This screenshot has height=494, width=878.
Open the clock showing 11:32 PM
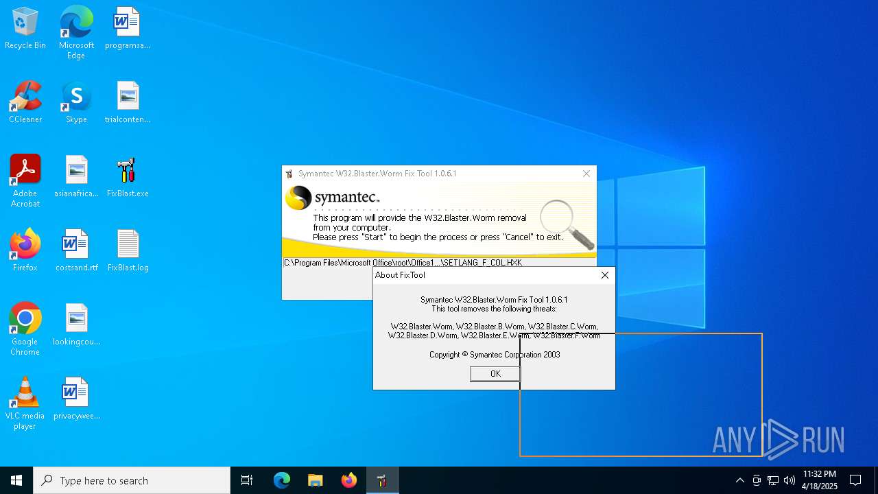(x=820, y=480)
